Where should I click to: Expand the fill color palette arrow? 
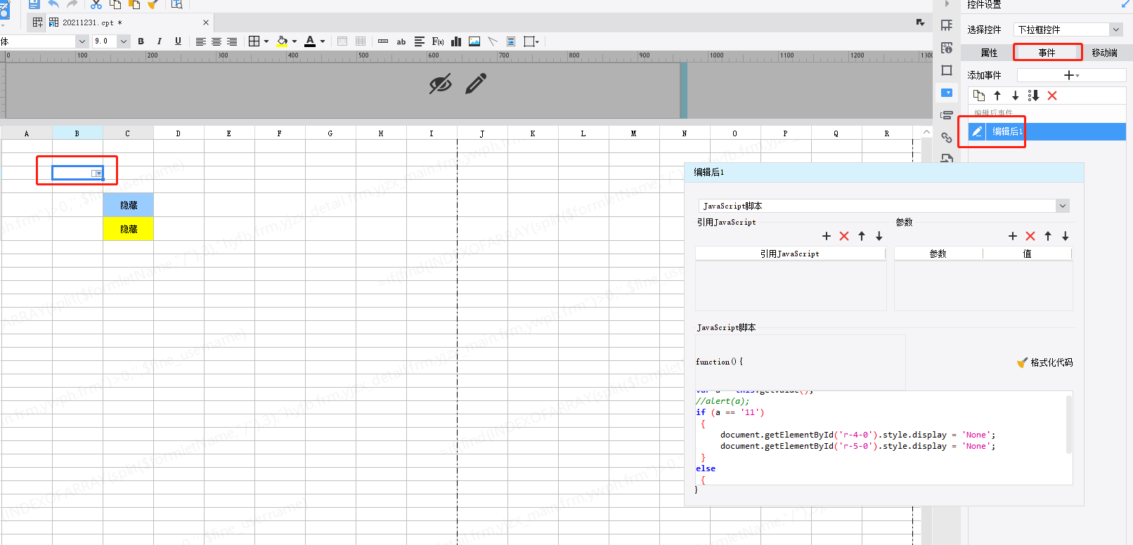coord(294,41)
